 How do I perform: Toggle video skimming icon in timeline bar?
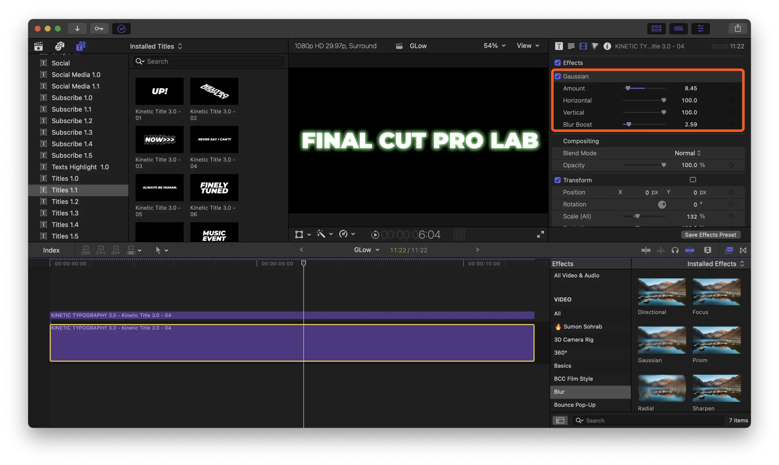coord(645,250)
